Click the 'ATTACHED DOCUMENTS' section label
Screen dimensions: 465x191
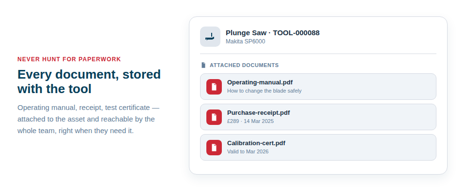(244, 65)
